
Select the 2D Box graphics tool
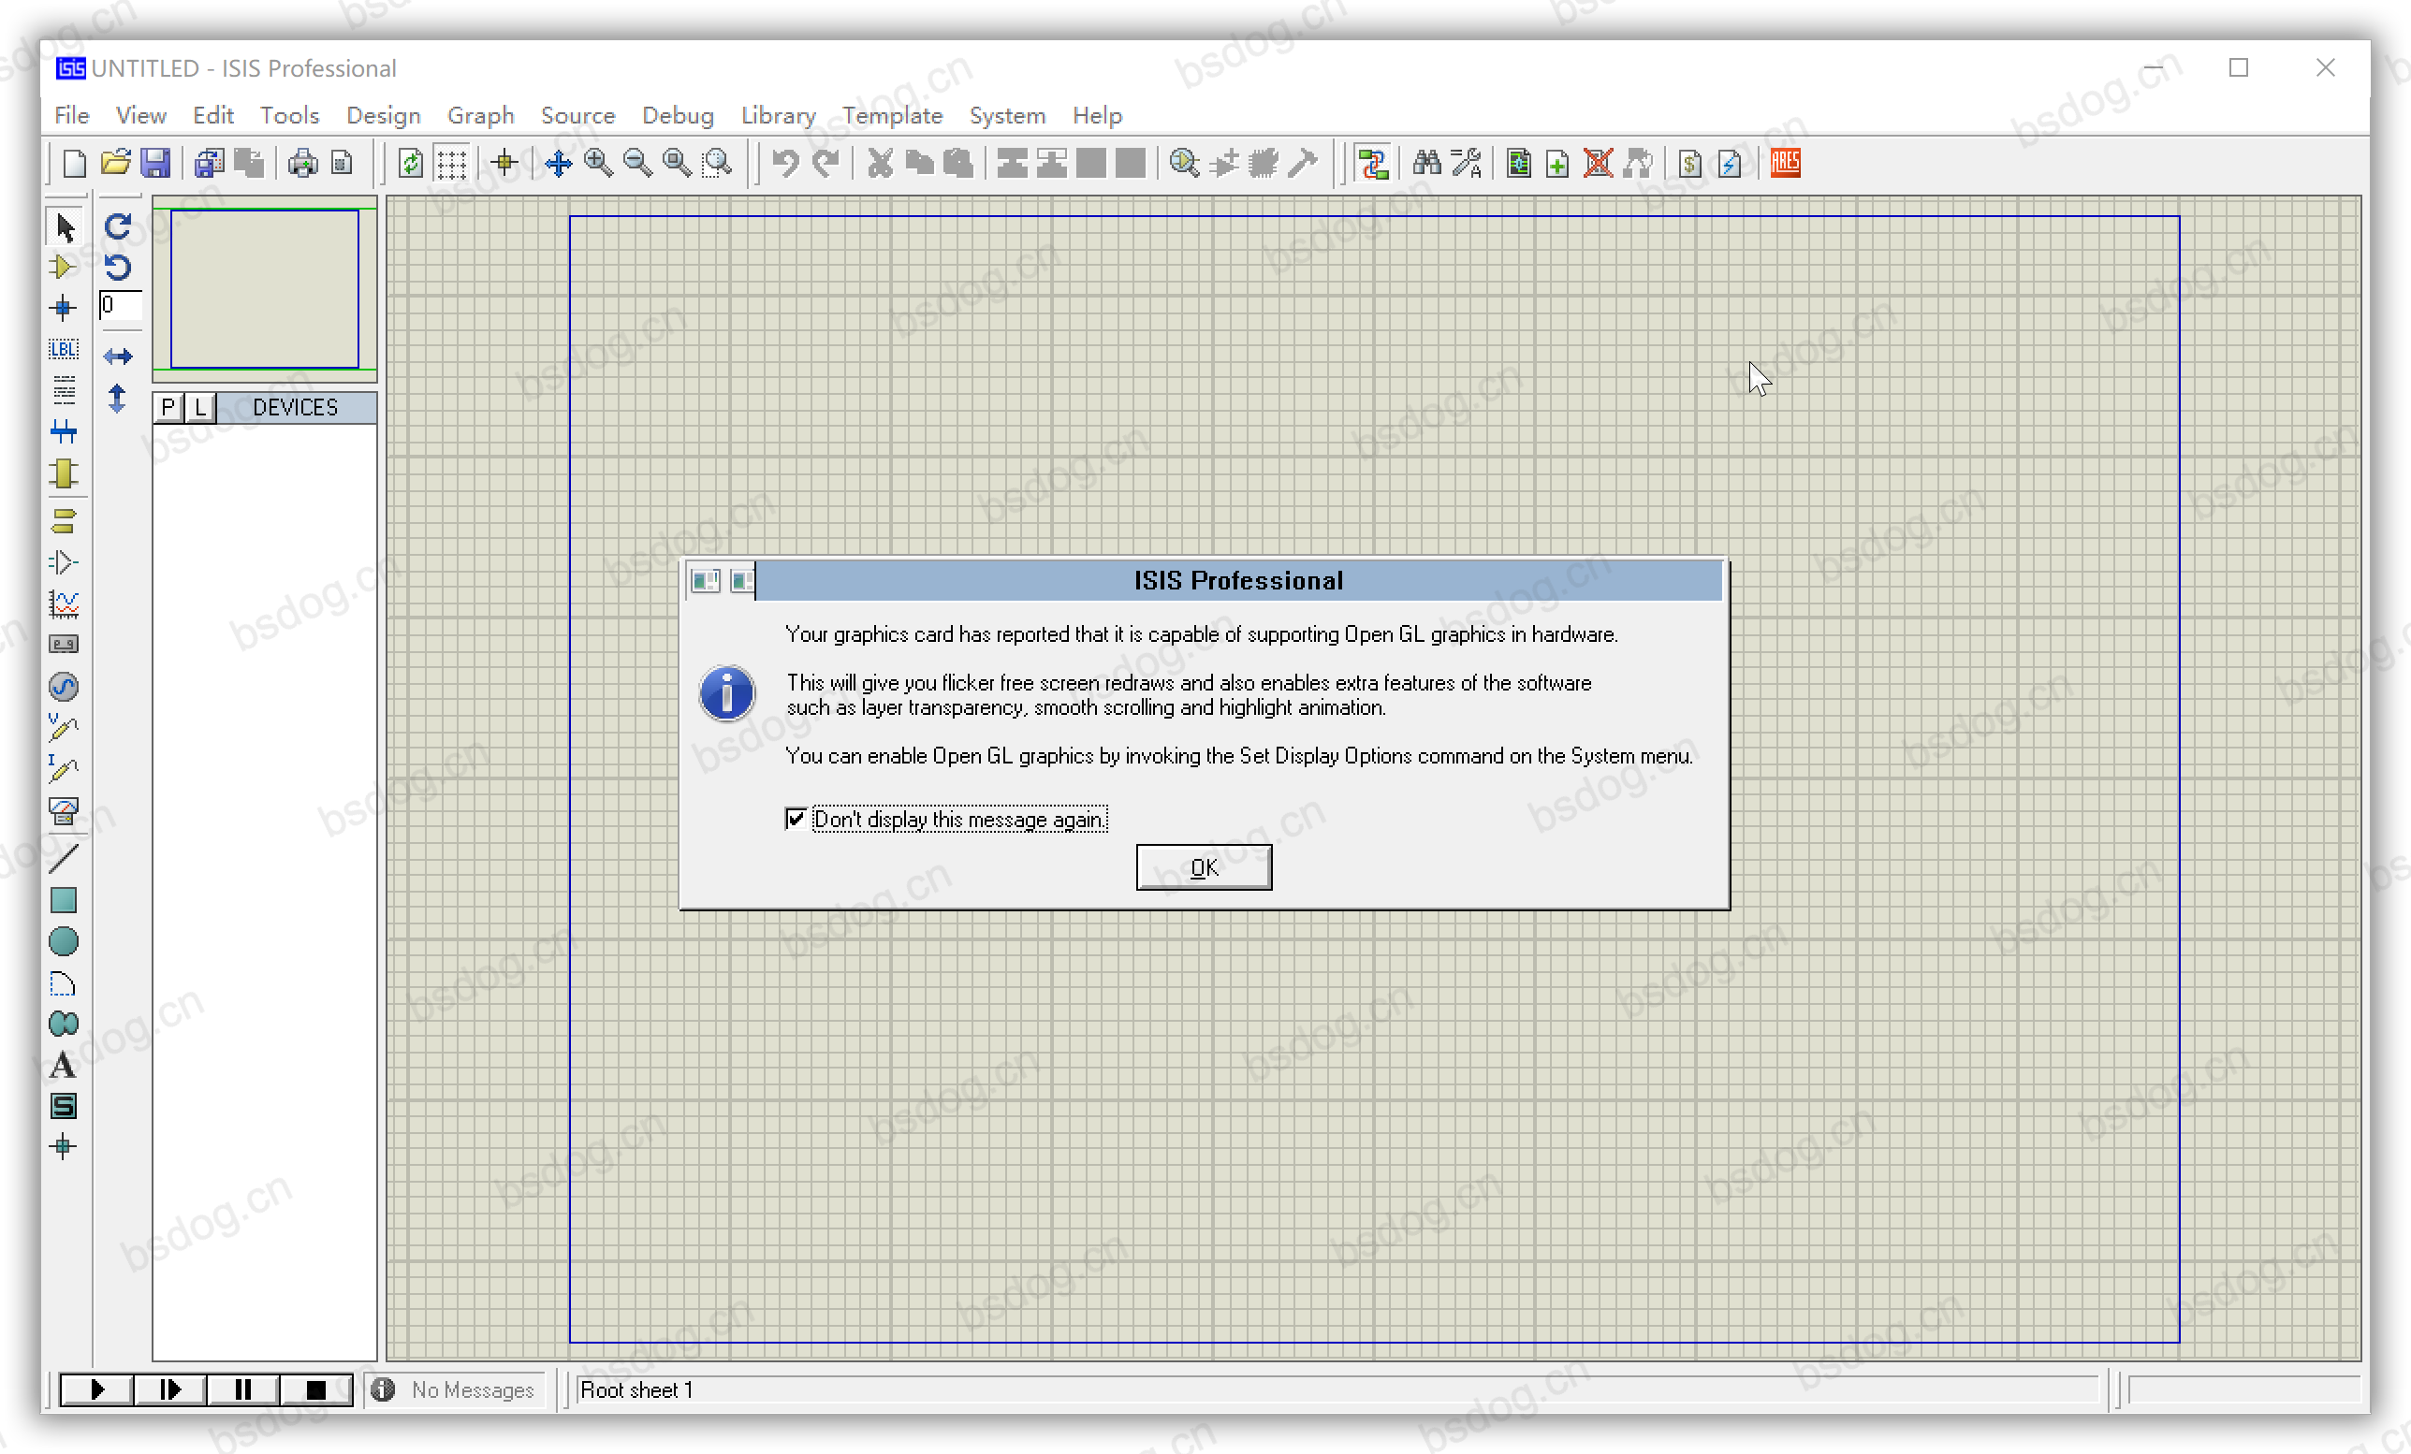pos(64,900)
